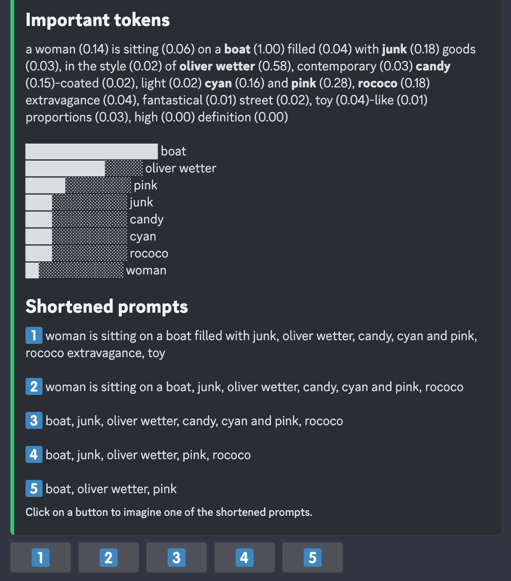The width and height of the screenshot is (511, 581).
Task: Click the woman bar in the token chart
Action: [x=74, y=271]
